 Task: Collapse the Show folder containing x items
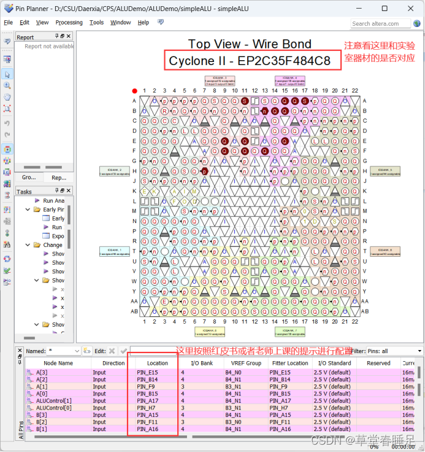point(37,280)
